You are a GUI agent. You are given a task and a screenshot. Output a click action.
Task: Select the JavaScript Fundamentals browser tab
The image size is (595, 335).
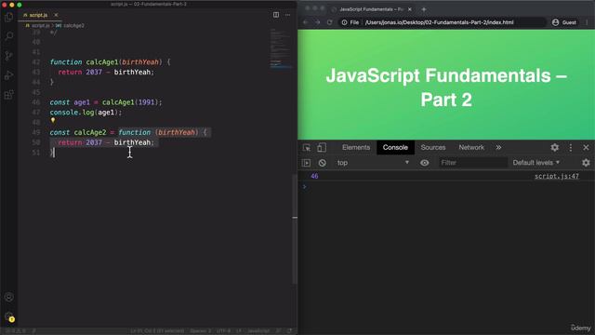point(371,9)
